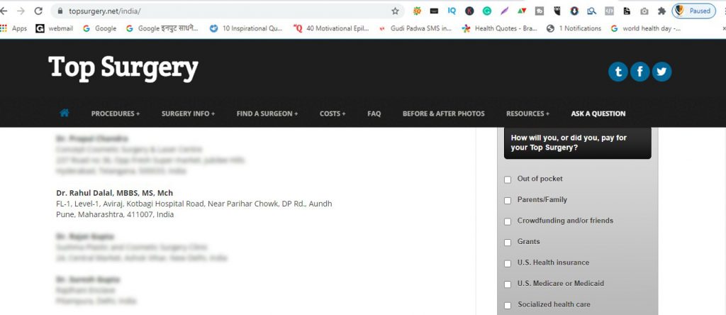The width and height of the screenshot is (726, 315).
Task: Click the Tumblr social icon
Action: [618, 72]
